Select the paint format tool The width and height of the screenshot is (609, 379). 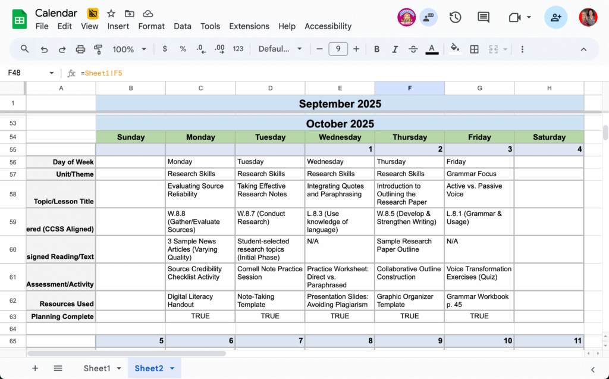click(98, 49)
